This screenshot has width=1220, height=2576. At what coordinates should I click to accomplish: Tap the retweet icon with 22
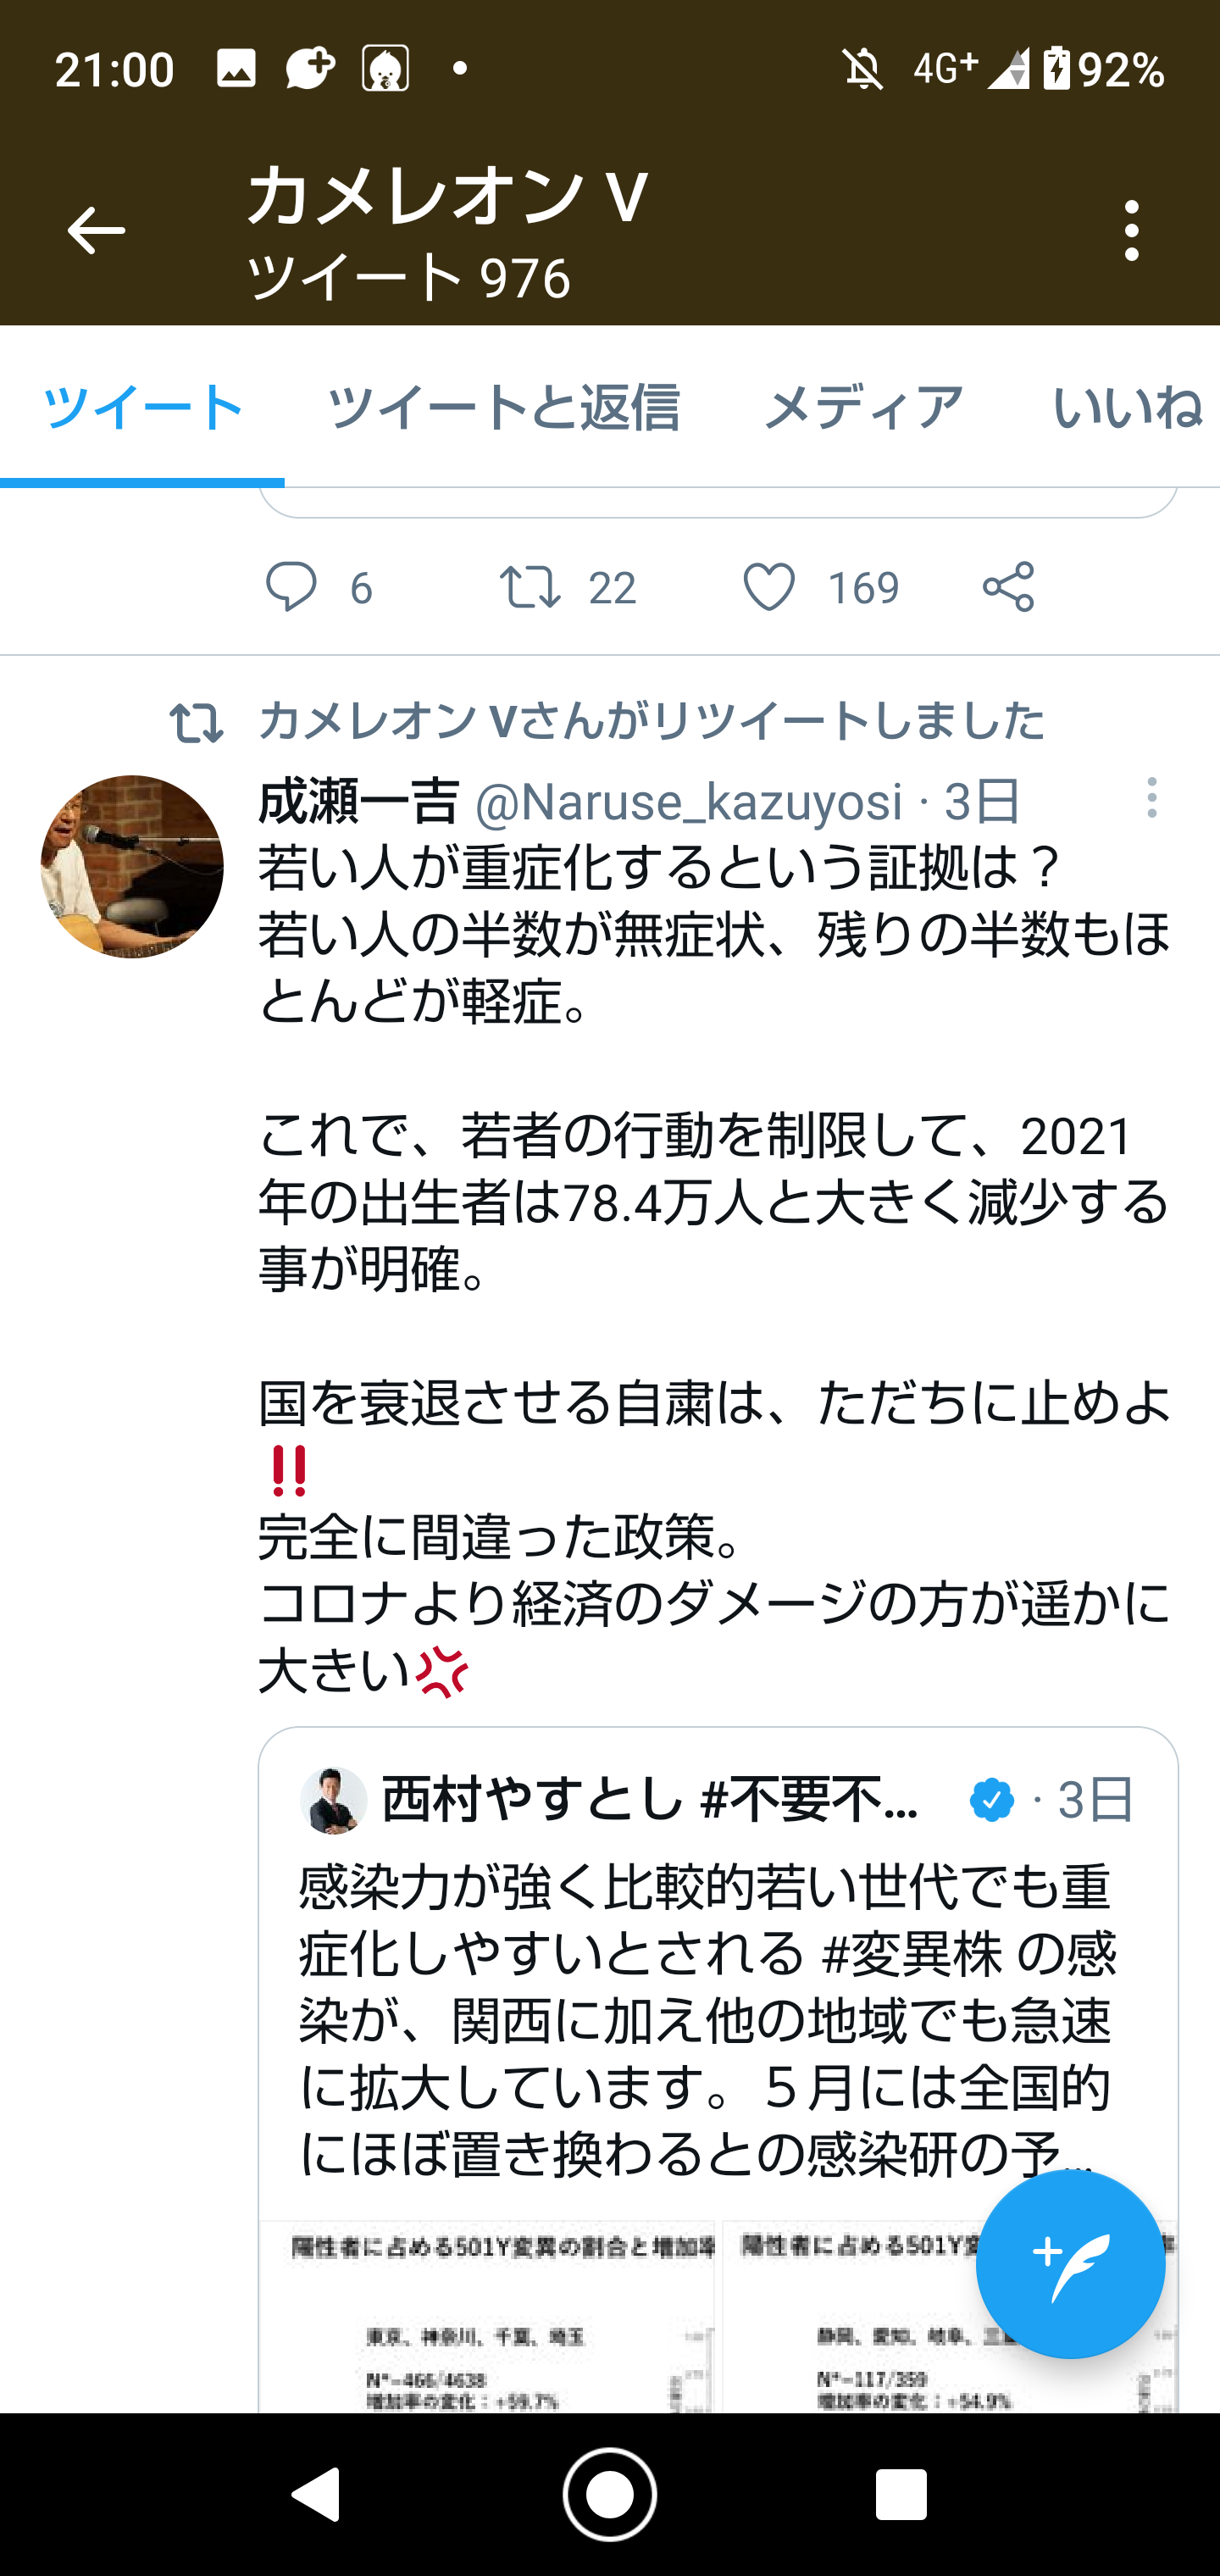pyautogui.click(x=530, y=587)
